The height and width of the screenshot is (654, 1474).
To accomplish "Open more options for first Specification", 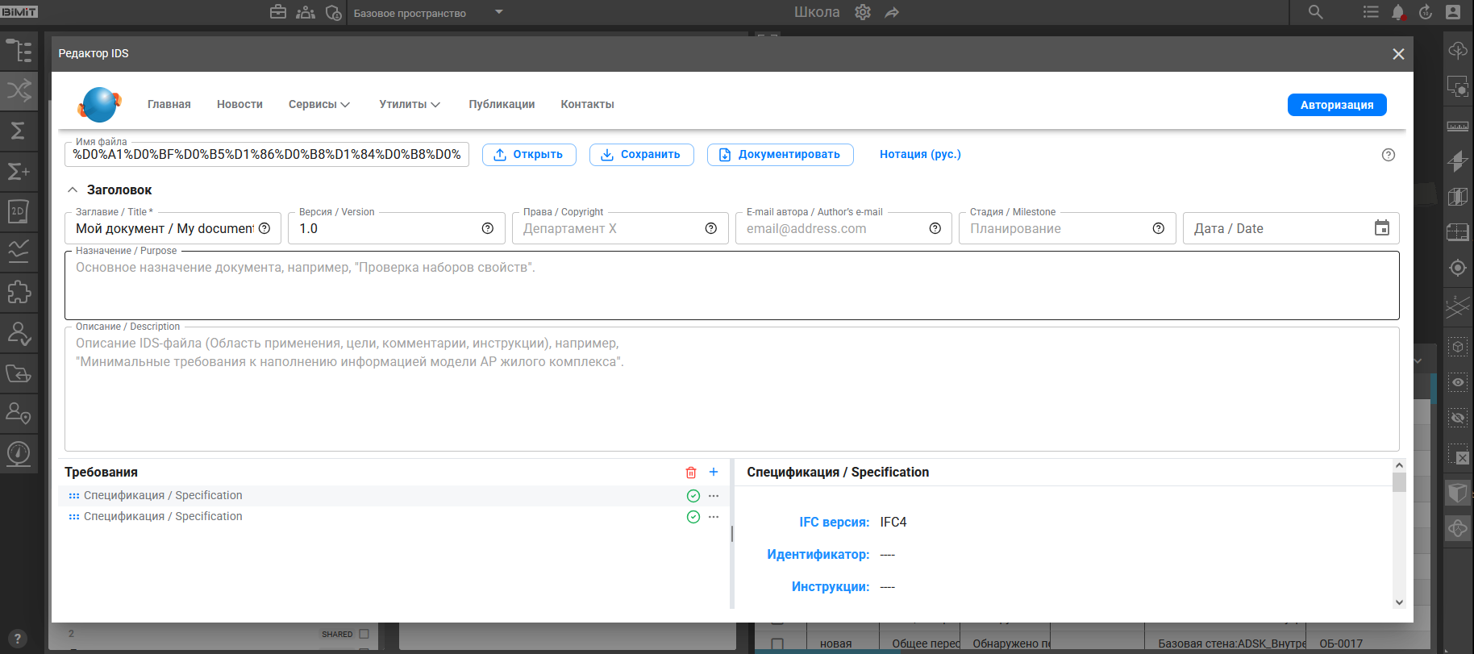I will [x=714, y=496].
